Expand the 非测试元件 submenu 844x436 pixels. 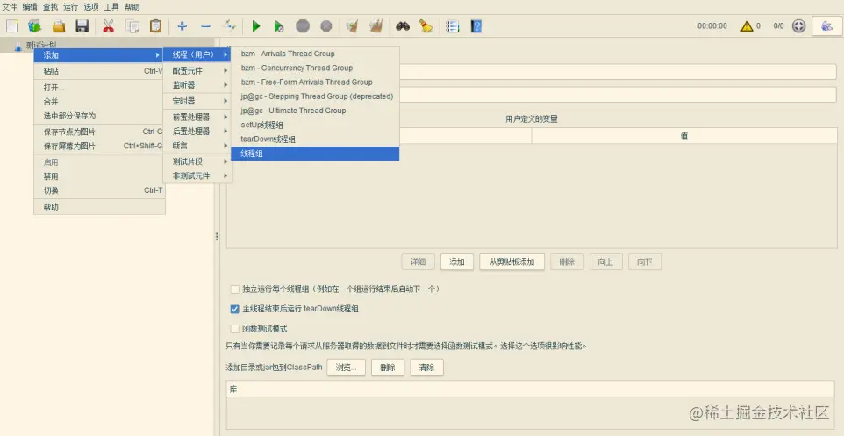pyautogui.click(x=197, y=175)
